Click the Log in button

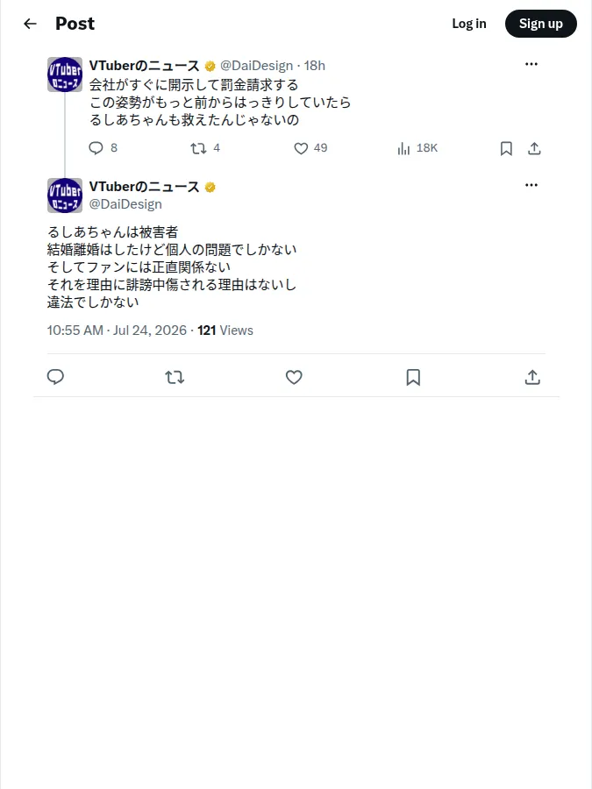point(469,24)
